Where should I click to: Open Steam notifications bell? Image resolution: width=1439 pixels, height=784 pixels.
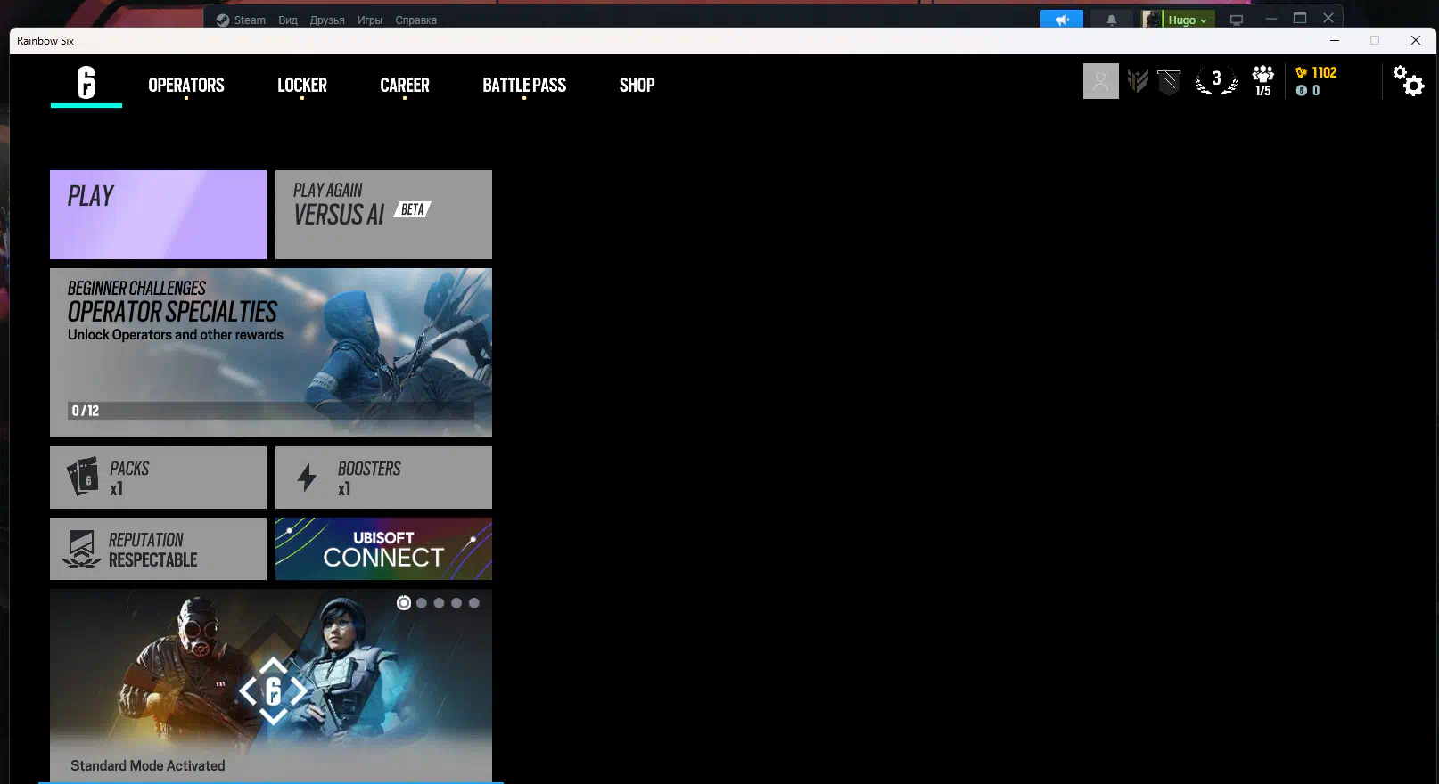click(1111, 20)
